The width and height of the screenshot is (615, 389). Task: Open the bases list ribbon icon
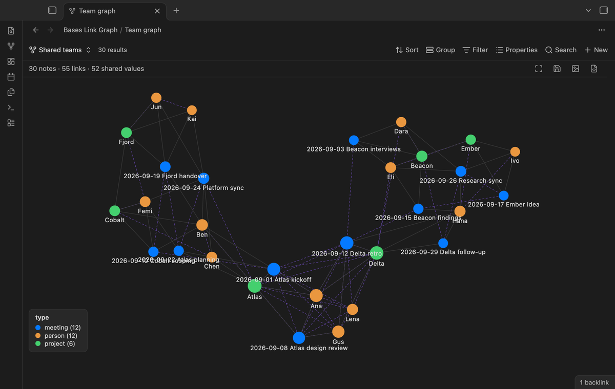tap(11, 123)
